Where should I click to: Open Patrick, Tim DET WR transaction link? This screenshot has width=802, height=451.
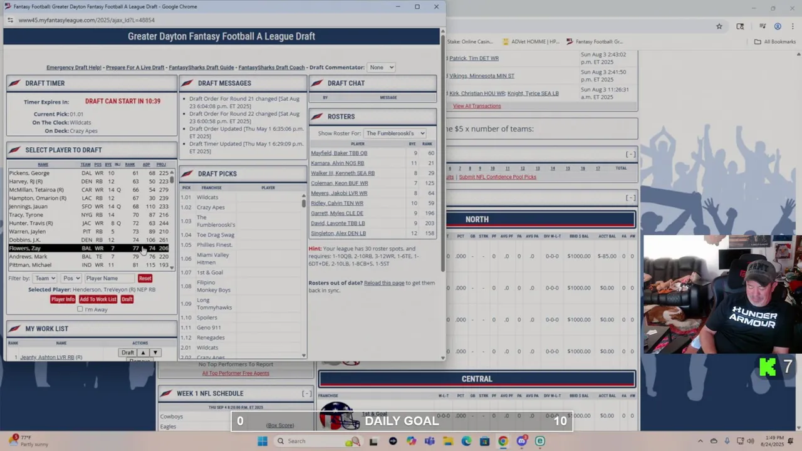click(474, 58)
